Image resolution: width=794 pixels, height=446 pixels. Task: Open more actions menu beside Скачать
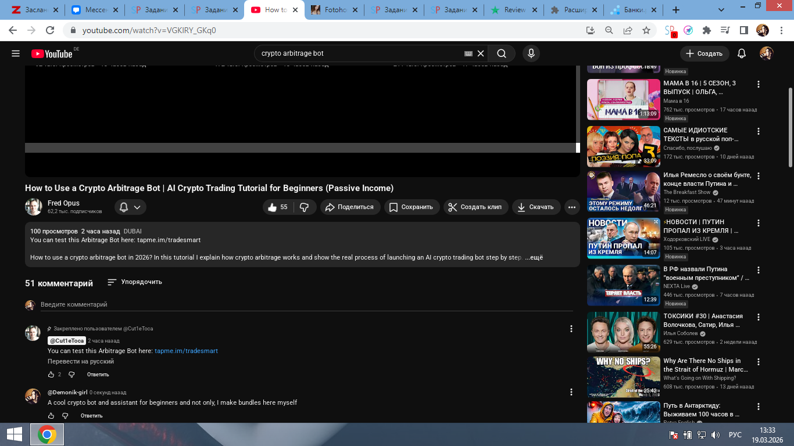572,207
